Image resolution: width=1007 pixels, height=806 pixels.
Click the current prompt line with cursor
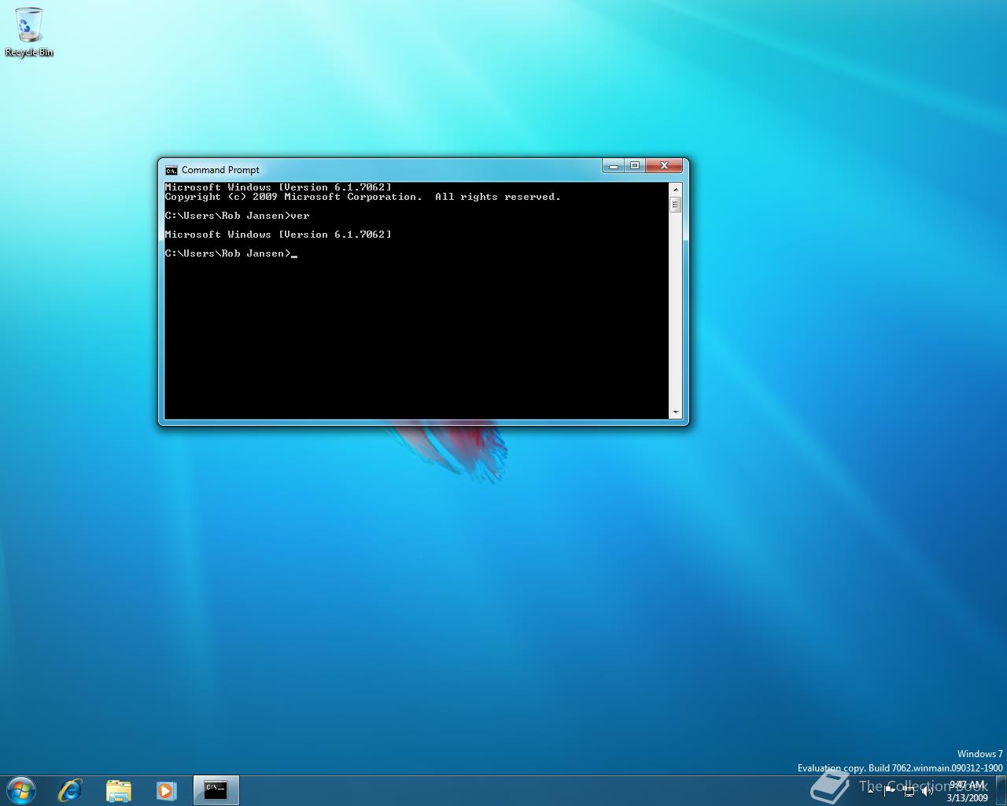click(231, 253)
